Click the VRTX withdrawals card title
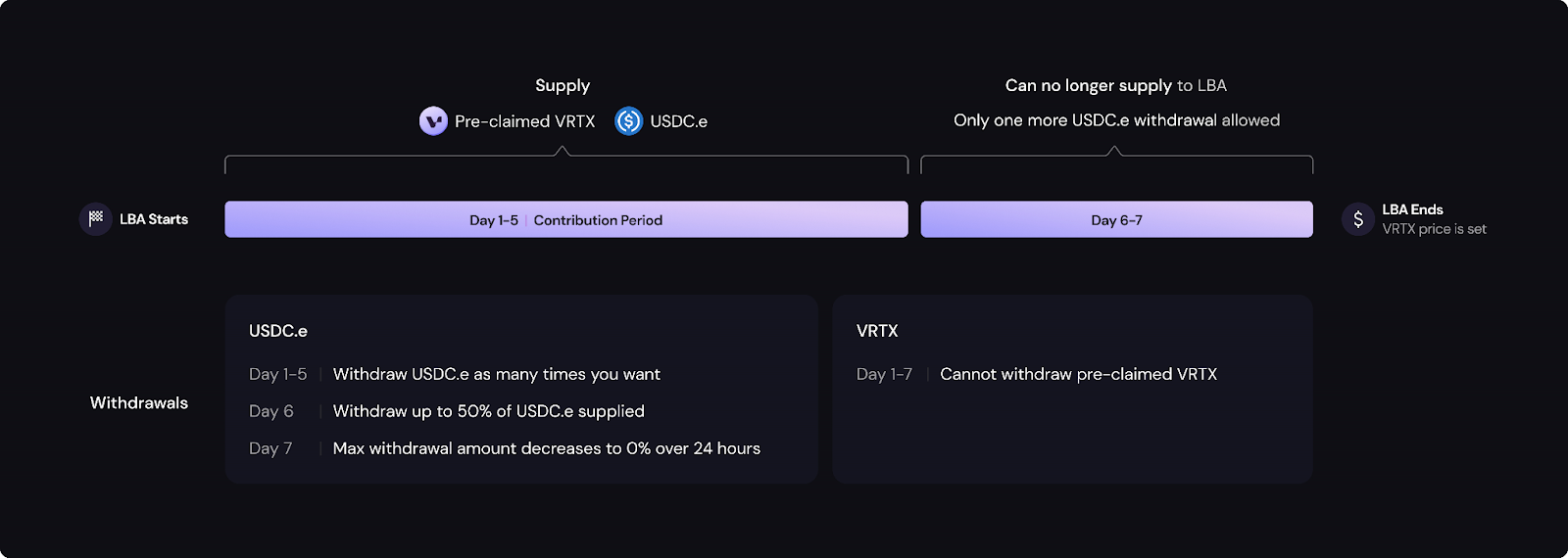 click(x=877, y=331)
